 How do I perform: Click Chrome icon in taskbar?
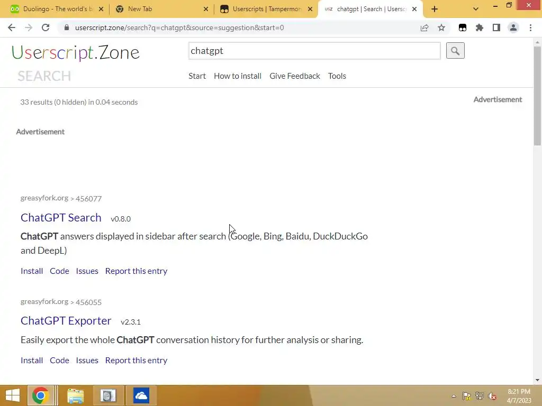pos(40,395)
